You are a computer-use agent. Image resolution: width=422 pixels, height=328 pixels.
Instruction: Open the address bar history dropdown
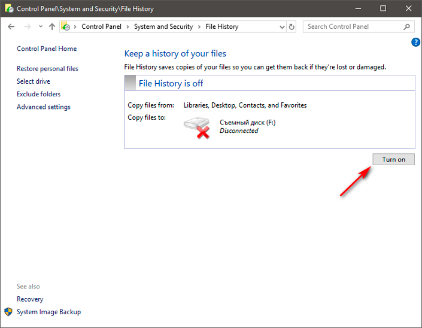(x=282, y=27)
